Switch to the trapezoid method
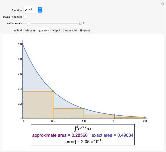 point(71,31)
